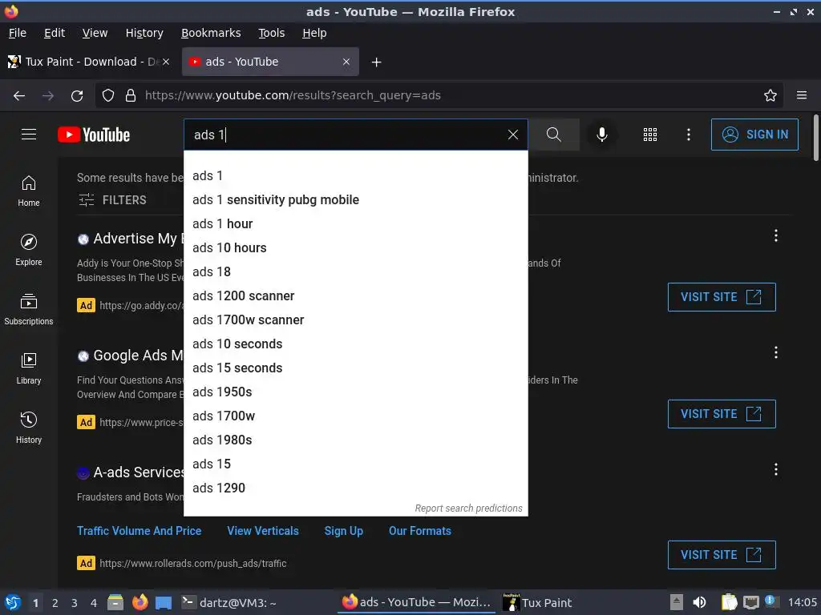Open Sign Up link
The image size is (821, 615).
[343, 531]
